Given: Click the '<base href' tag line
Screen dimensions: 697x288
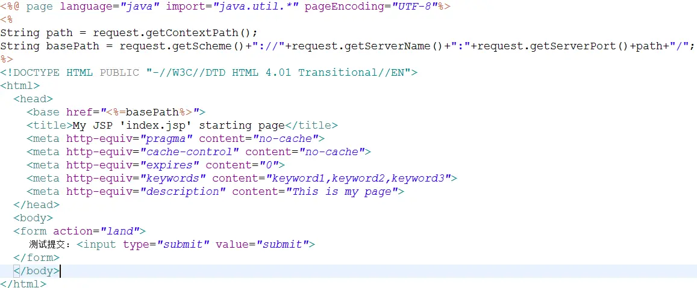Looking at the screenshot, I should click(116, 112).
